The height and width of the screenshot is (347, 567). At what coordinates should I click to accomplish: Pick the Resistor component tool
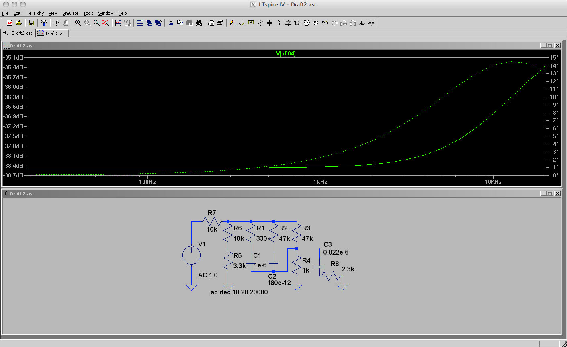point(260,23)
